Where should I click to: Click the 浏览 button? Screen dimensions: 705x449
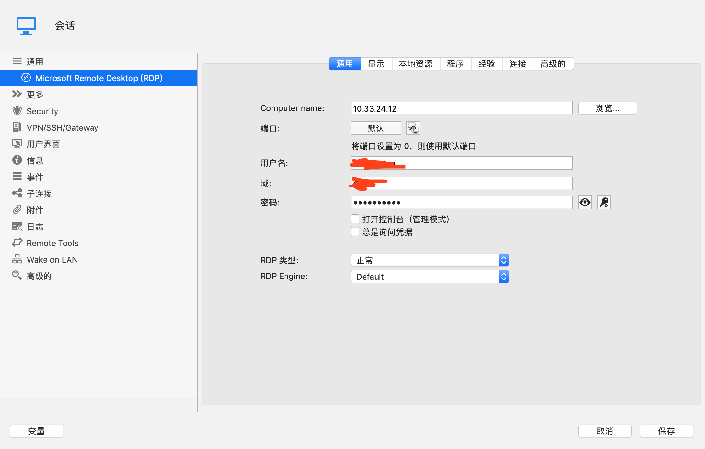608,108
